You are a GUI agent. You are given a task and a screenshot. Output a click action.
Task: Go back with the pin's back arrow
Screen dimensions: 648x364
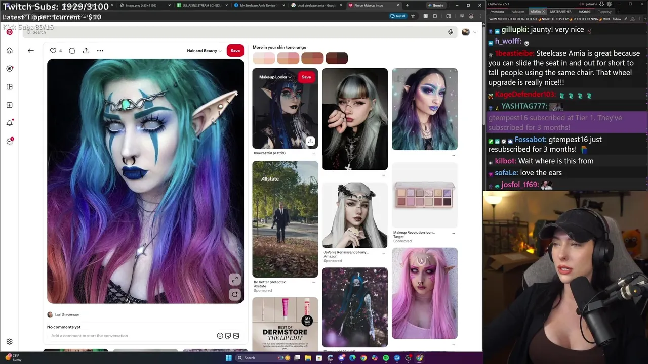tap(31, 51)
